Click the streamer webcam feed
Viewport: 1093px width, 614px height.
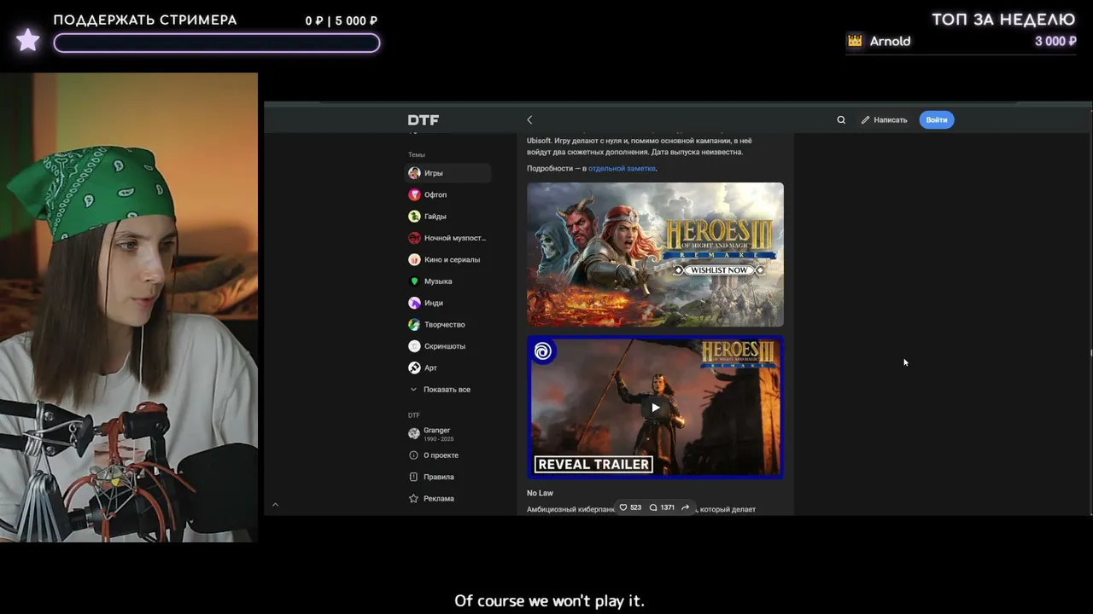tap(129, 307)
